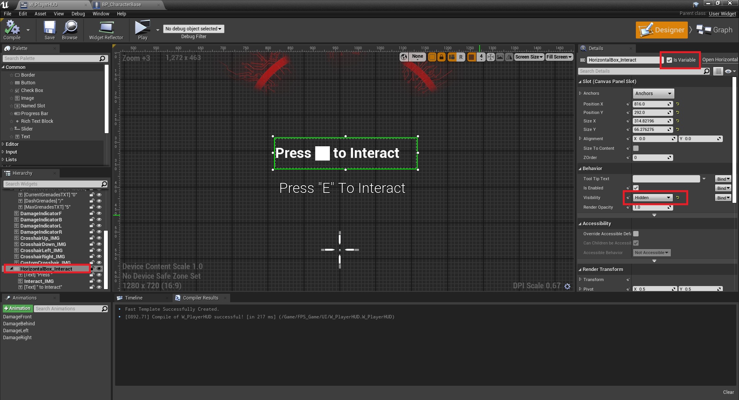
Task: Switch to the Compiler Results tab
Action: [x=200, y=298]
